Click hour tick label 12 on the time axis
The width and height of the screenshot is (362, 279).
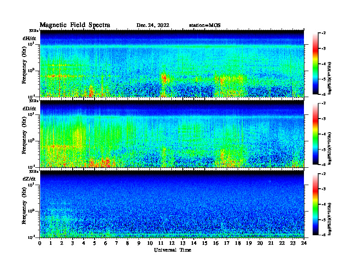pyautogui.click(x=172, y=243)
